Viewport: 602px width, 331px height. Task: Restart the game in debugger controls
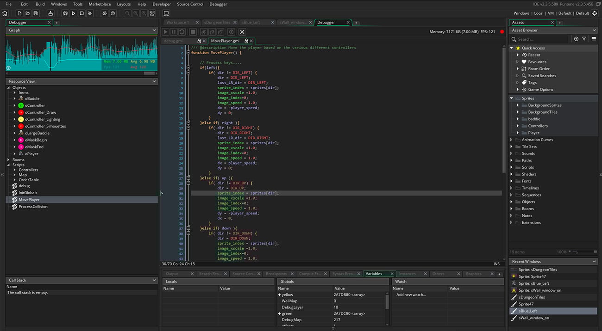(x=182, y=32)
